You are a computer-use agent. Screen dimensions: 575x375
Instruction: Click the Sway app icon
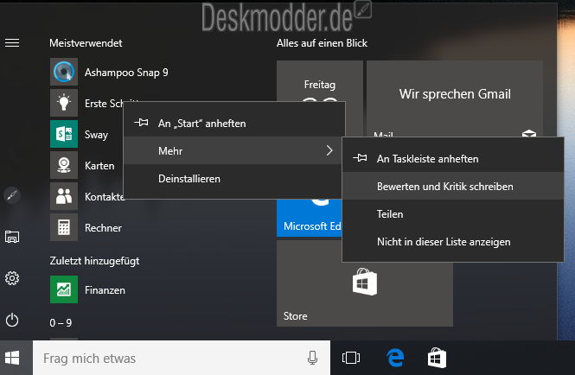tap(64, 134)
